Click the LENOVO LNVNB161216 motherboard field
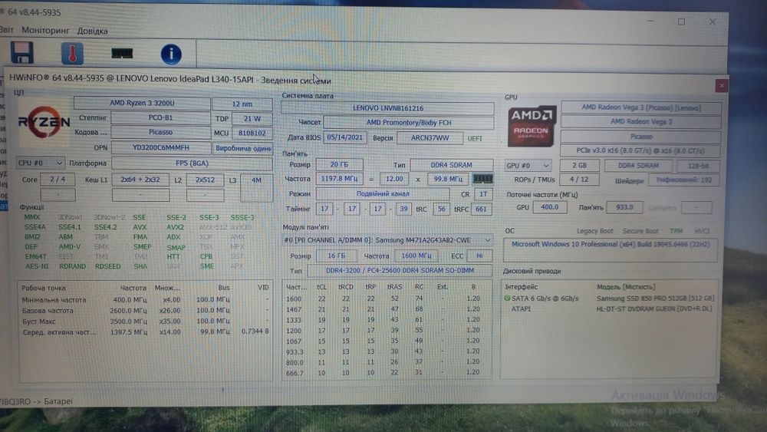The height and width of the screenshot is (432, 767). tap(387, 108)
